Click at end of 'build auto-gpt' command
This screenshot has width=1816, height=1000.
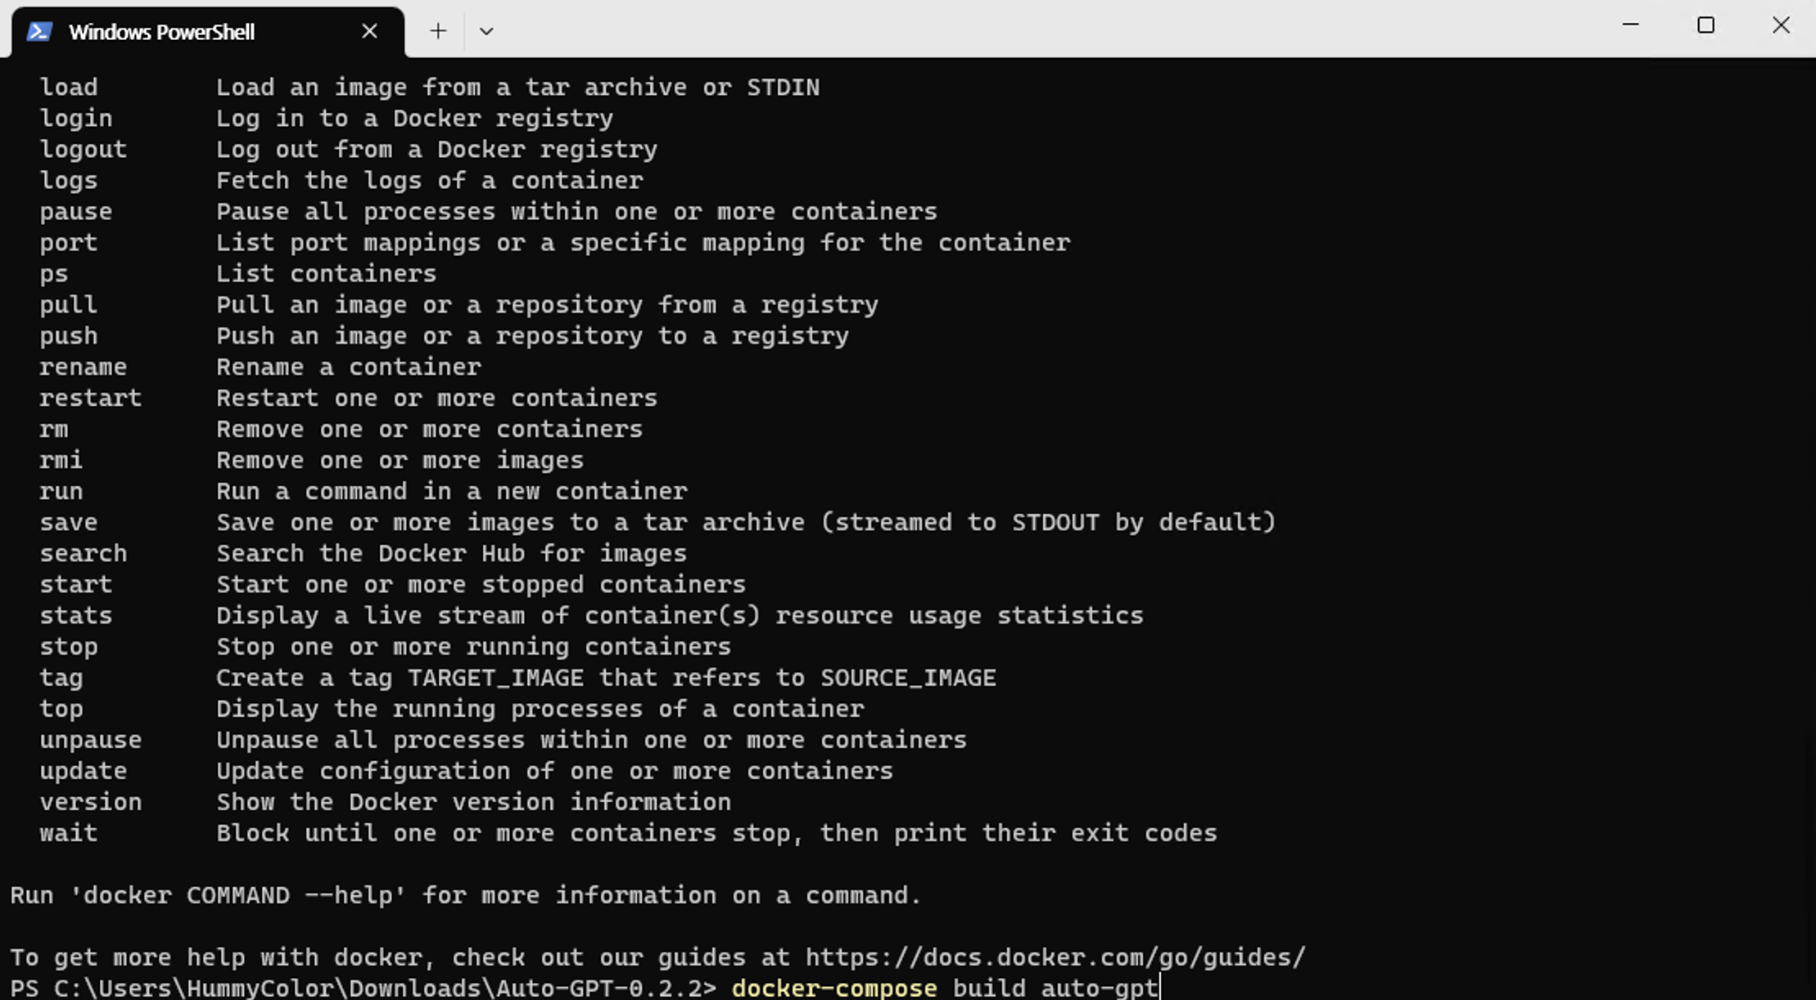[1159, 988]
